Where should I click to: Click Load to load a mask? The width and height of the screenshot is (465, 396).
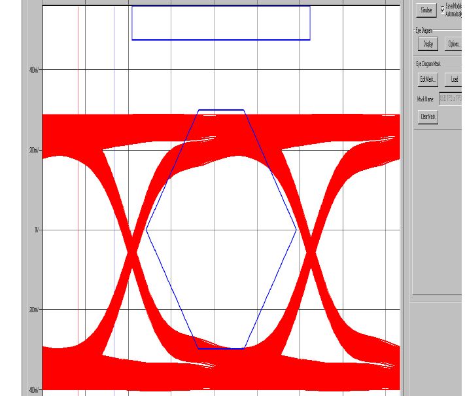point(454,79)
